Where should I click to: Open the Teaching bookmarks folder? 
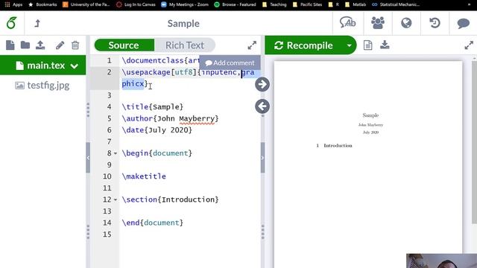274,4
